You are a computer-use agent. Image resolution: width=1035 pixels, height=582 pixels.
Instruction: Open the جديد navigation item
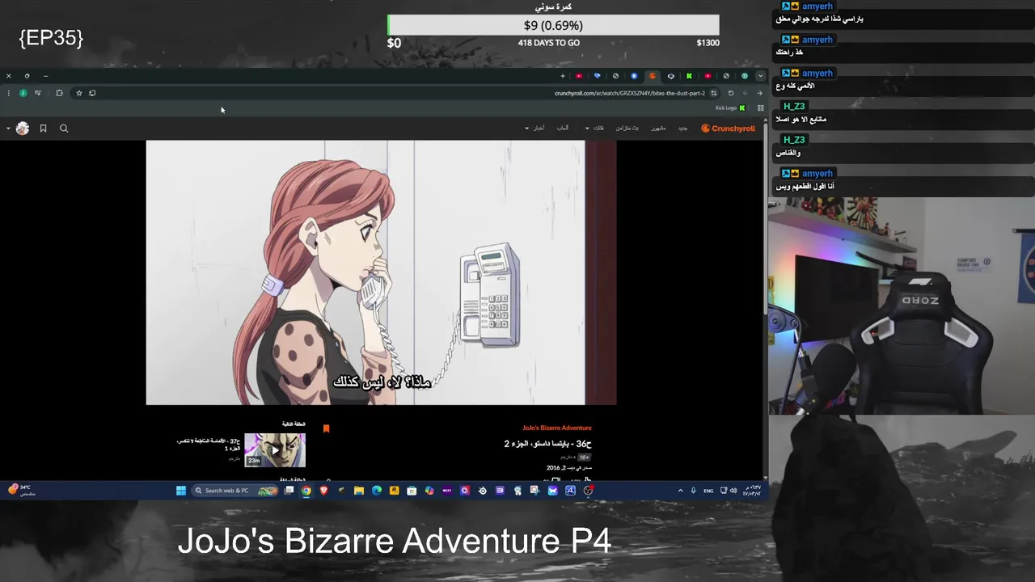(x=682, y=128)
